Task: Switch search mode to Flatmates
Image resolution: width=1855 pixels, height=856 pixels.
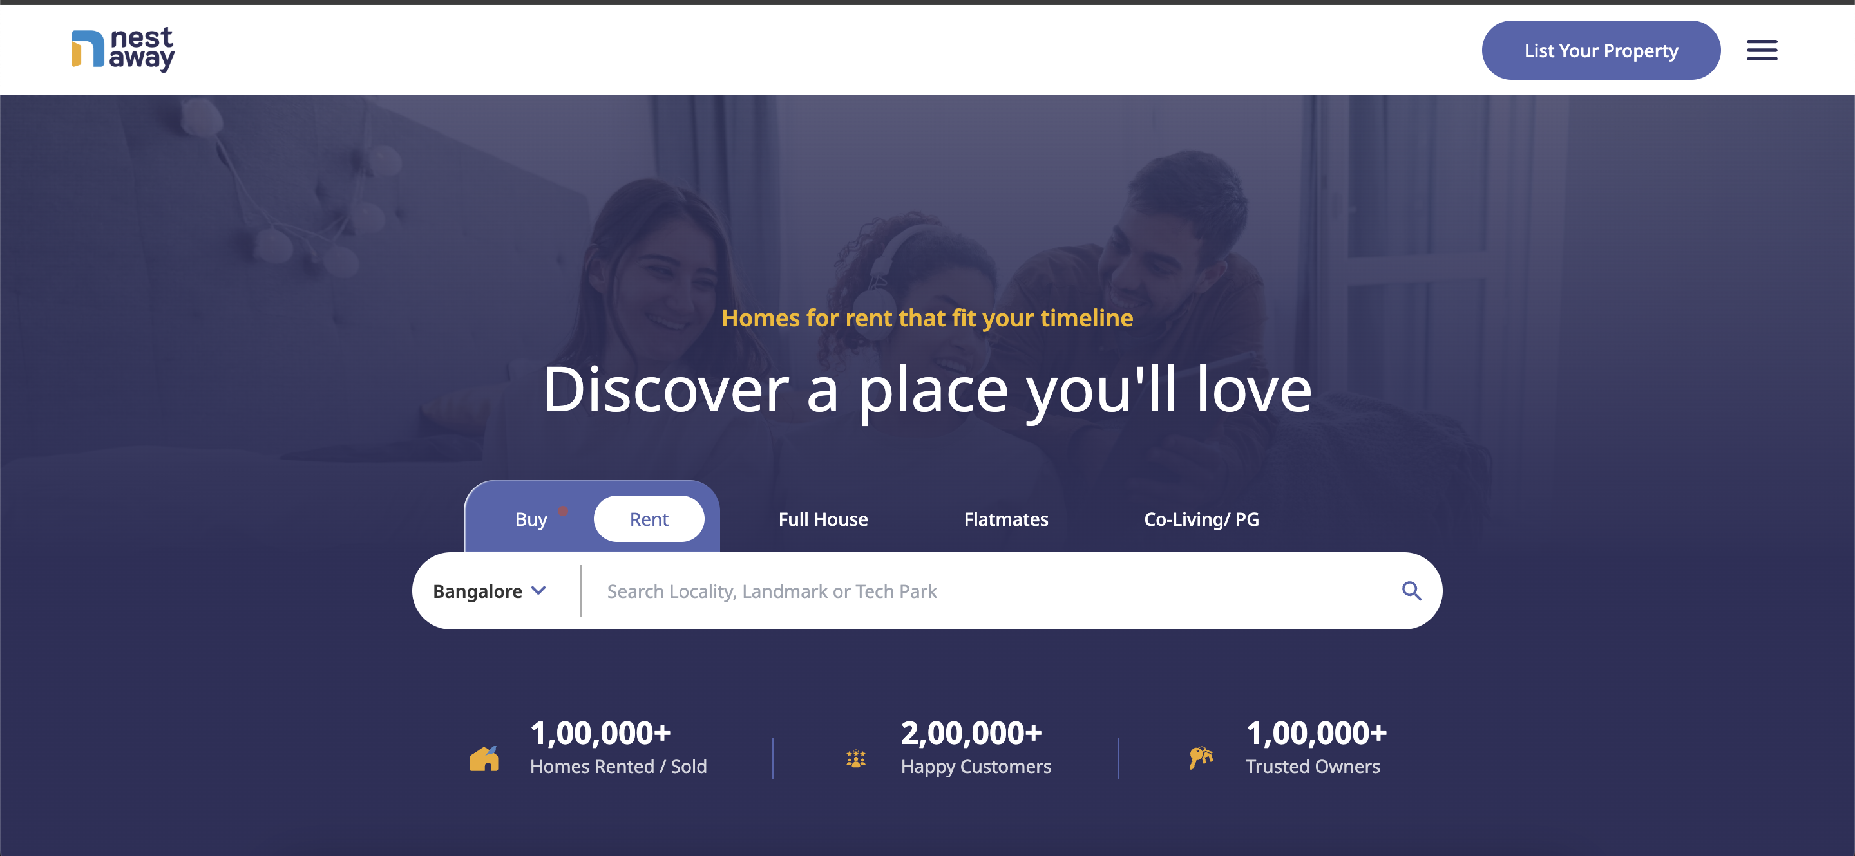Action: [1005, 519]
